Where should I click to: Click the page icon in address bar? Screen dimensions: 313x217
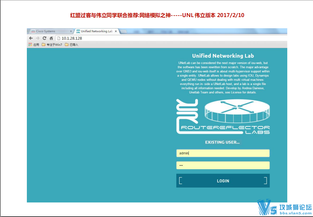tap(59, 38)
